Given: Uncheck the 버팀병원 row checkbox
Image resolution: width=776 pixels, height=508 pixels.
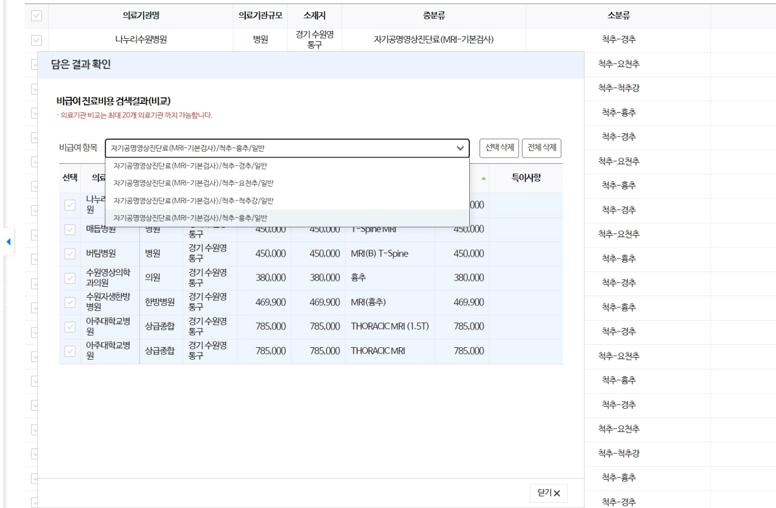Looking at the screenshot, I should coord(70,254).
